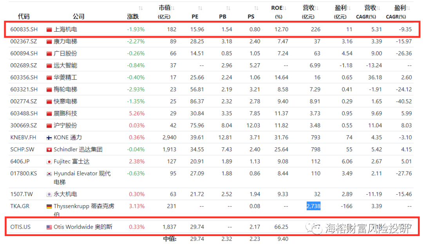Click flag icon beside 永大机电
The width and height of the screenshot is (423, 247).
pyautogui.click(x=49, y=194)
